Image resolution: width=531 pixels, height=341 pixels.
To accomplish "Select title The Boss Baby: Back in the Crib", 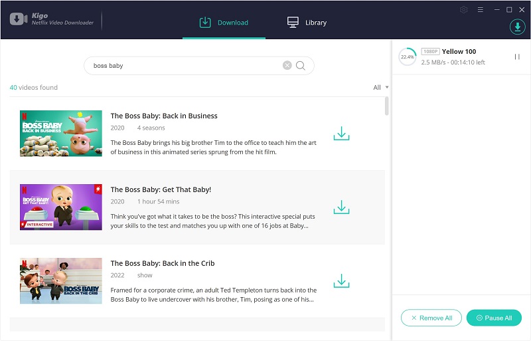I will coord(163,263).
